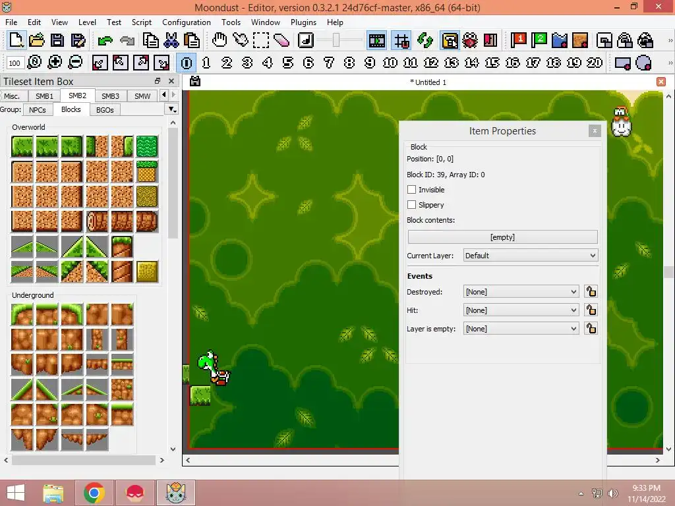Float the Tileset Item Box panel

click(x=158, y=81)
